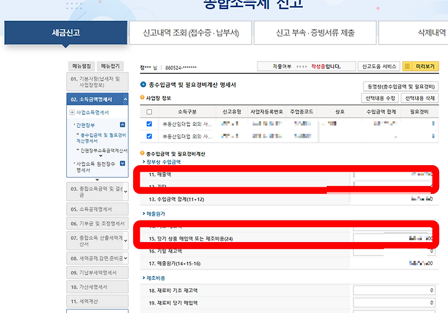Expand the 07. 종합소득 산출세액 dropdown arrow

125,241
